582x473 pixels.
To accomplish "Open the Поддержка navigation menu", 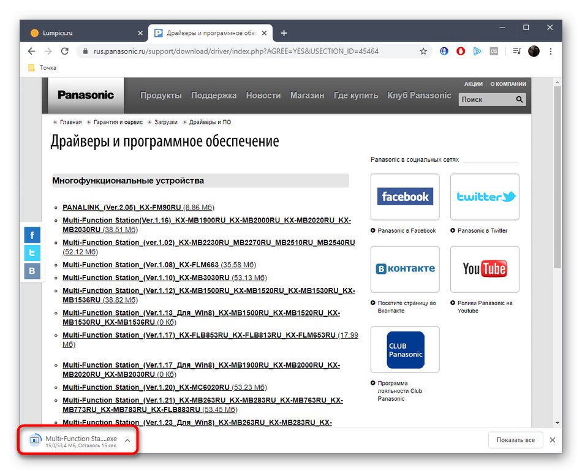I will pyautogui.click(x=213, y=96).
